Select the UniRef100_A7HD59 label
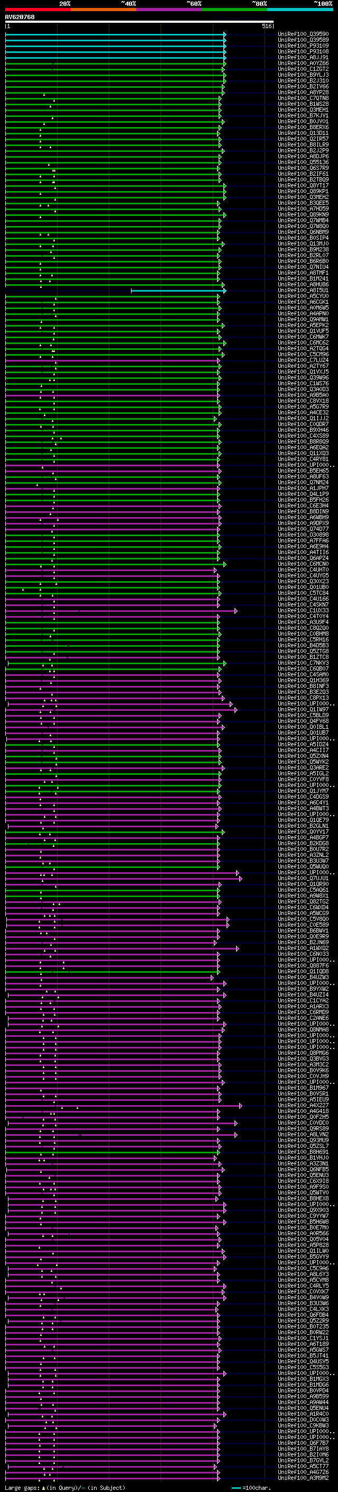 click(303, 209)
